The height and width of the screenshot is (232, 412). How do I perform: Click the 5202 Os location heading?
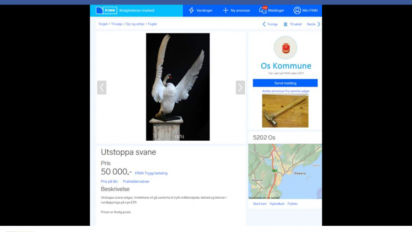tap(264, 137)
